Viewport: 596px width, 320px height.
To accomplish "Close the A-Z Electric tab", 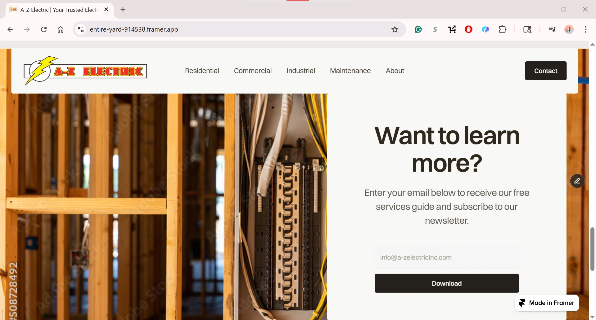I will [x=106, y=9].
